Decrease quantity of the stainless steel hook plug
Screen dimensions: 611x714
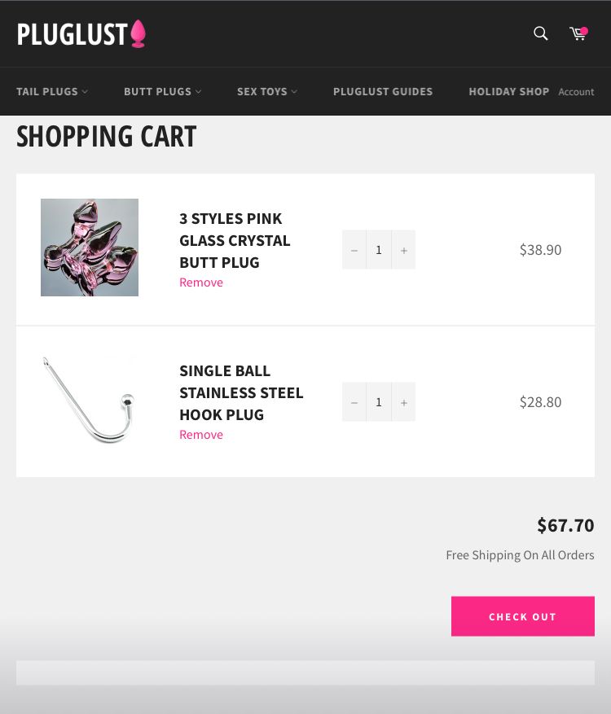click(x=354, y=401)
